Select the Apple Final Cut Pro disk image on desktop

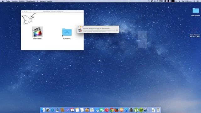click(x=195, y=30)
